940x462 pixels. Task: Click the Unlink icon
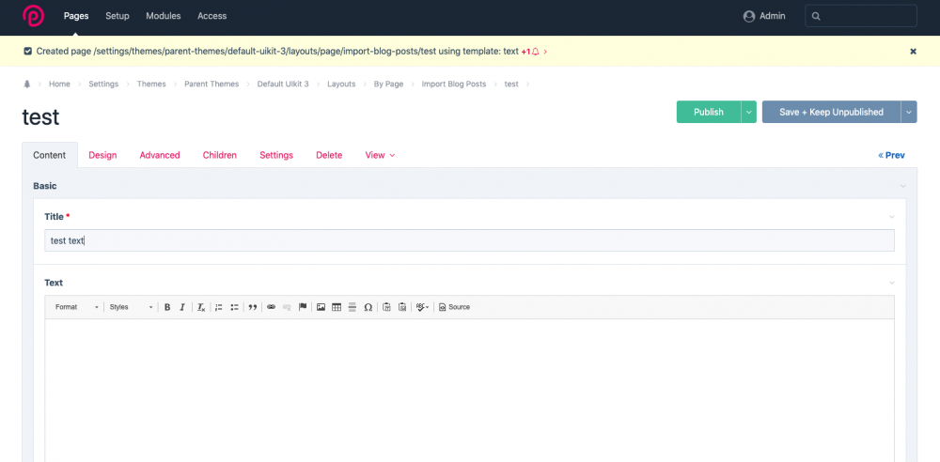click(287, 307)
